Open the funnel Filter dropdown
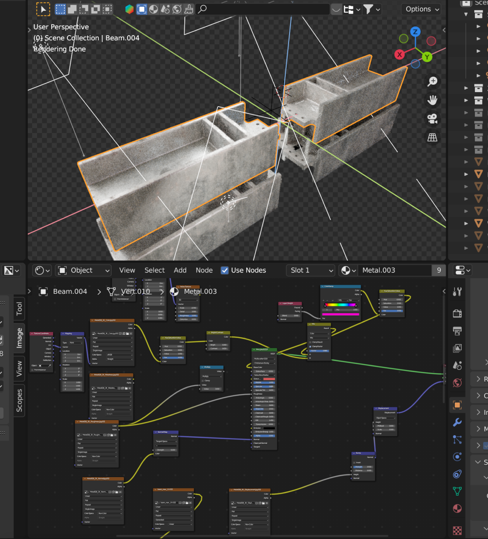 coord(372,9)
